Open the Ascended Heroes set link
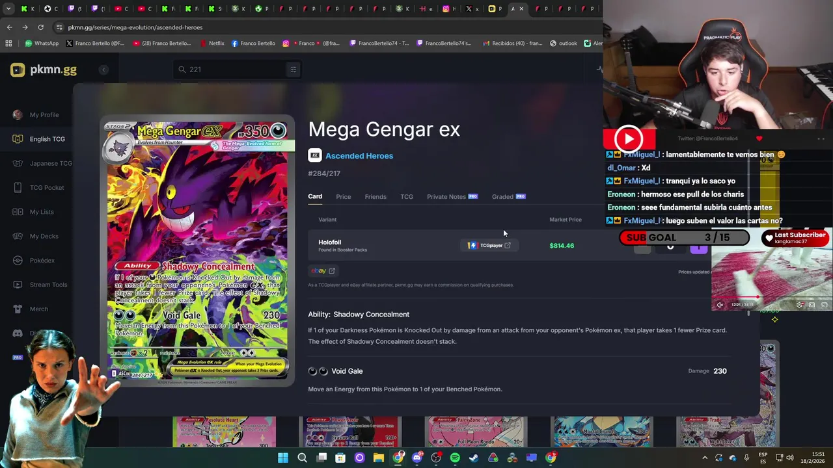This screenshot has width=833, height=468. coord(359,156)
